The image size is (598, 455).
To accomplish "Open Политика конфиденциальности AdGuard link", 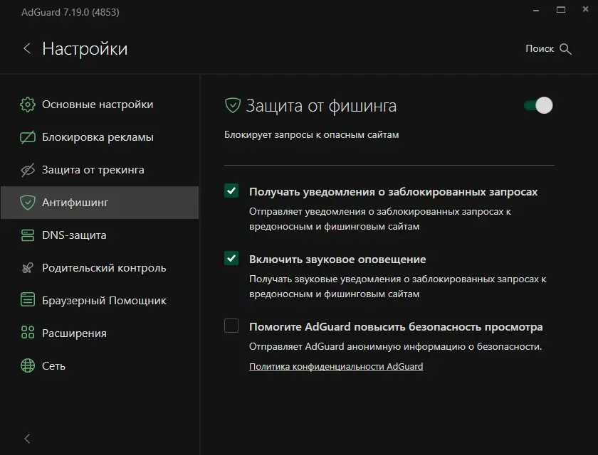I will [x=336, y=367].
